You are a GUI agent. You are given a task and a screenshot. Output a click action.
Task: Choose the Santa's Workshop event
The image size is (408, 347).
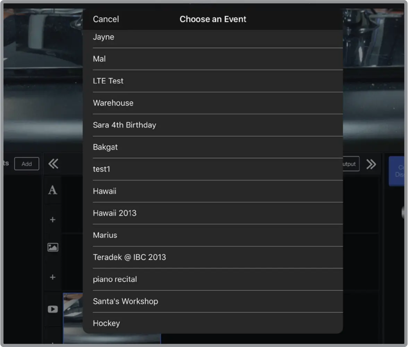coord(213,301)
